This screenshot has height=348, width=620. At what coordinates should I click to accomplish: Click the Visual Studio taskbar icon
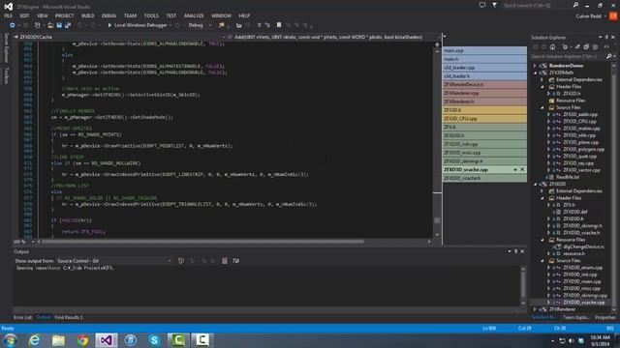point(107,340)
